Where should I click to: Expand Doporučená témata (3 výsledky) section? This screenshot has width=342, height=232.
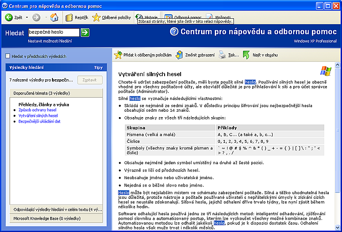56,93
